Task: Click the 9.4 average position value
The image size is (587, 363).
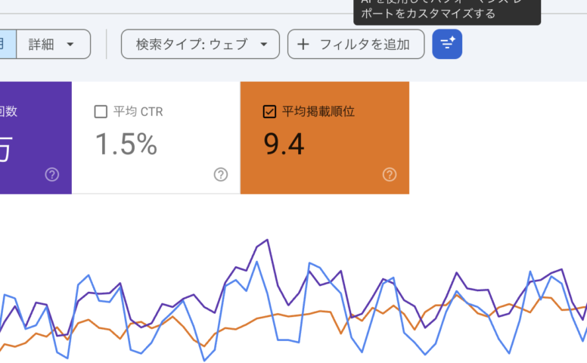Action: tap(284, 144)
